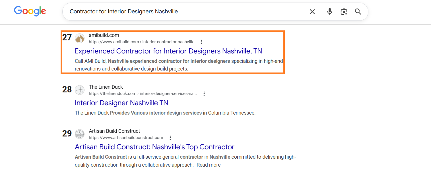Image resolution: width=431 pixels, height=174 pixels.
Task: Open more options for The Linen Duck result
Action: (x=204, y=94)
